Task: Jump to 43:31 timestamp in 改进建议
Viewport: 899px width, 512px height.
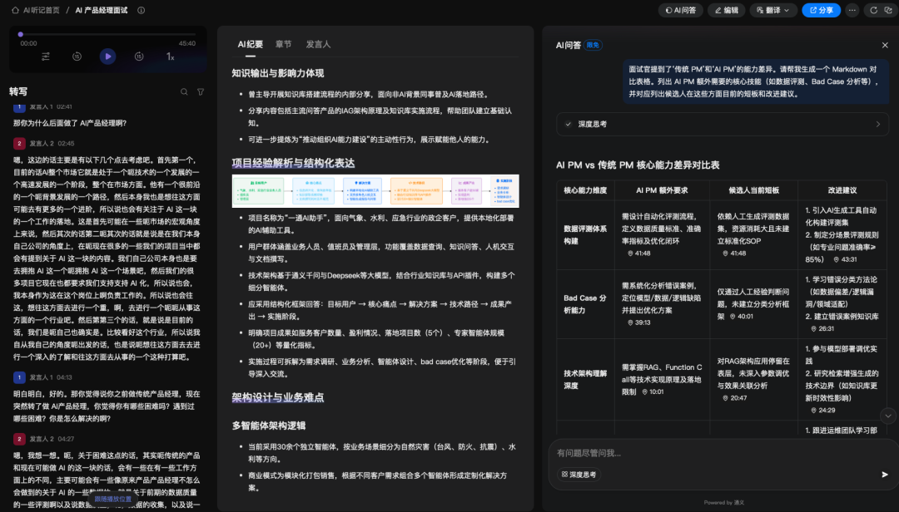Action: pos(845,259)
